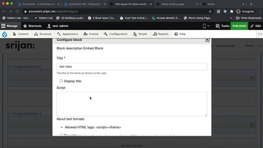Click the extension icon left of puzzle
This screenshot has width=263, height=148.
[225, 12]
